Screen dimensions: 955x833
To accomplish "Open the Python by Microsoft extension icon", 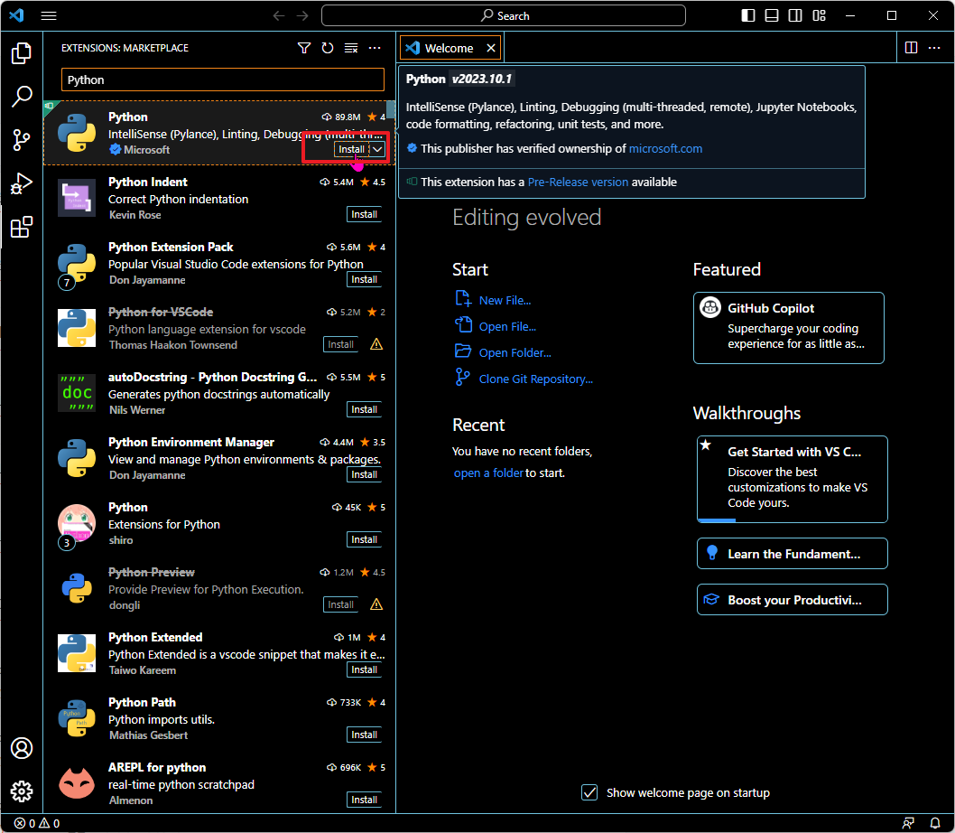I will pyautogui.click(x=77, y=133).
